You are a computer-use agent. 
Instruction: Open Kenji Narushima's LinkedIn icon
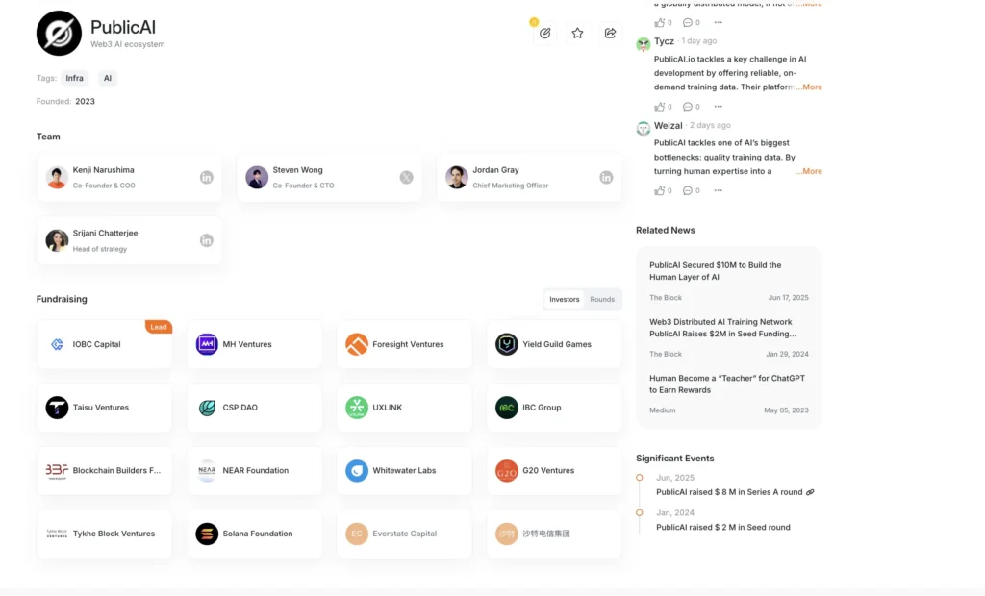click(x=207, y=177)
